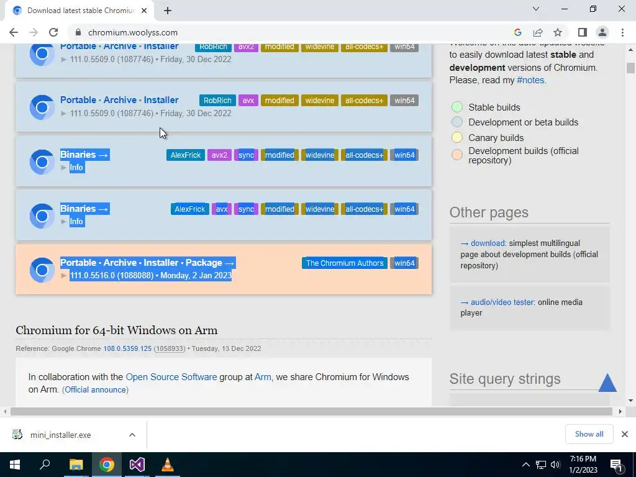This screenshot has height=477, width=636.
Task: Bookmark this page with the star icon
Action: click(558, 32)
